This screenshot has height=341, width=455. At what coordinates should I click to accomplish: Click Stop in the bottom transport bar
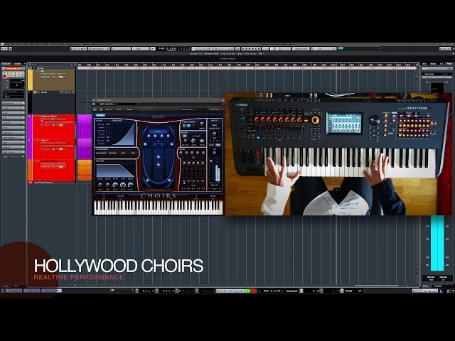(x=242, y=291)
